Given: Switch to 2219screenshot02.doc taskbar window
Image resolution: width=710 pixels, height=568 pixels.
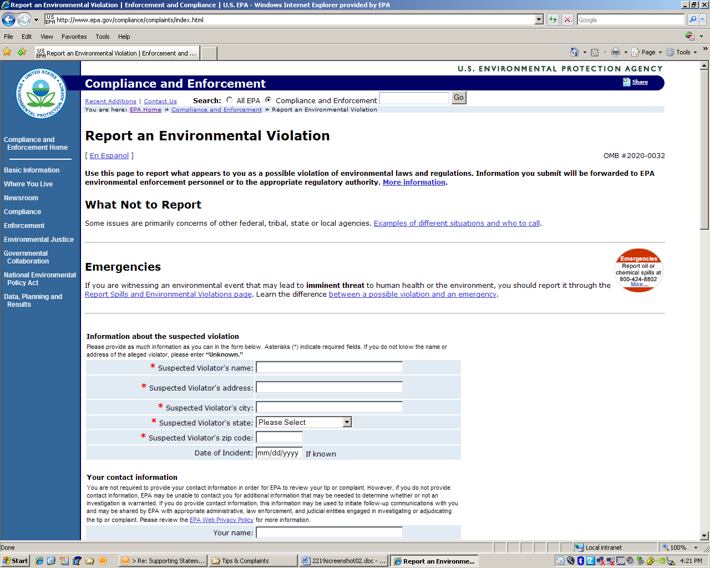Looking at the screenshot, I should (x=343, y=561).
